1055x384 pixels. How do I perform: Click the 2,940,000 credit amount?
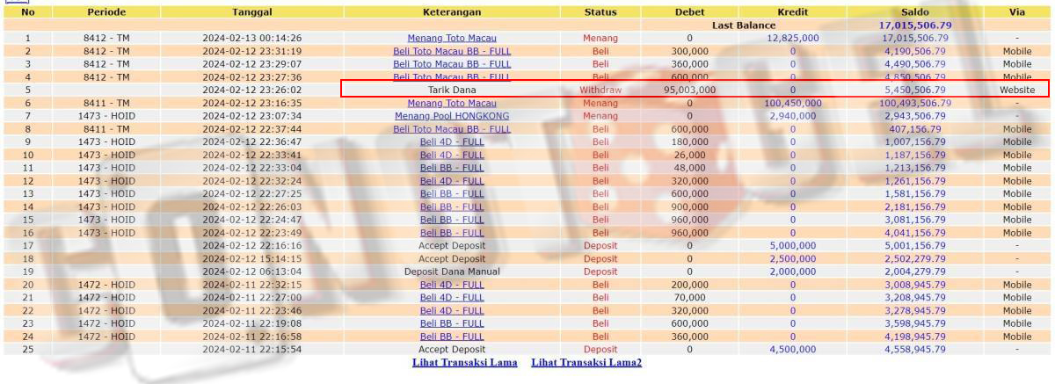pyautogui.click(x=794, y=116)
